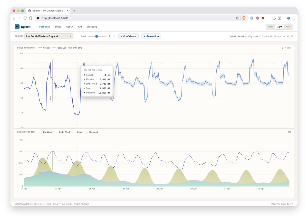Click the data sources footer text
Screen dimensions: 308x220
pyautogui.click(x=52, y=204)
